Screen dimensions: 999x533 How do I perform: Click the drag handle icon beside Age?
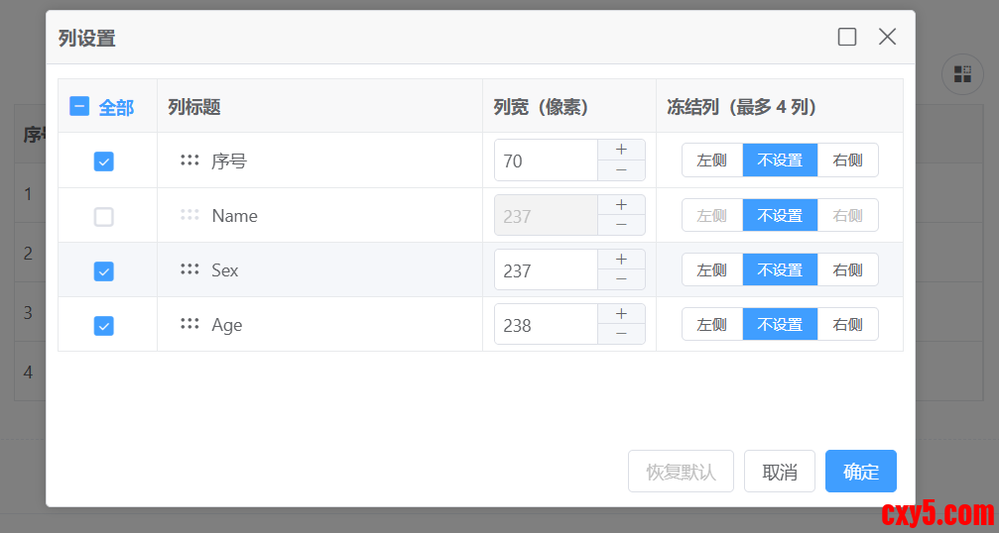click(x=189, y=324)
